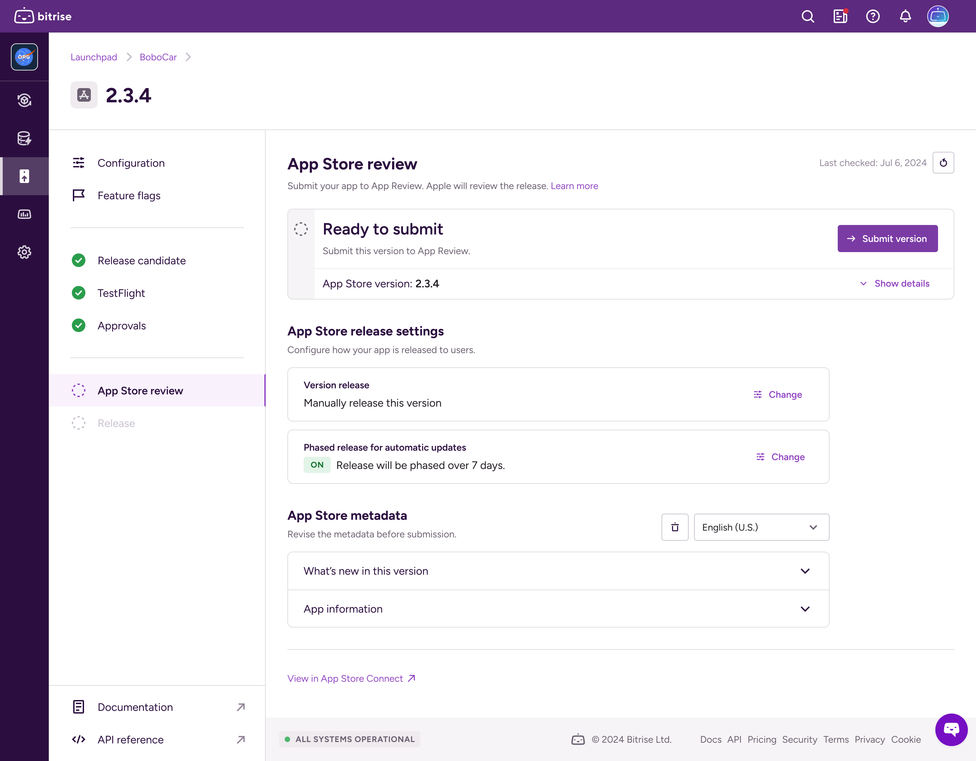Open the insights chart sidebar icon
This screenshot has height=761, width=976.
(x=24, y=214)
